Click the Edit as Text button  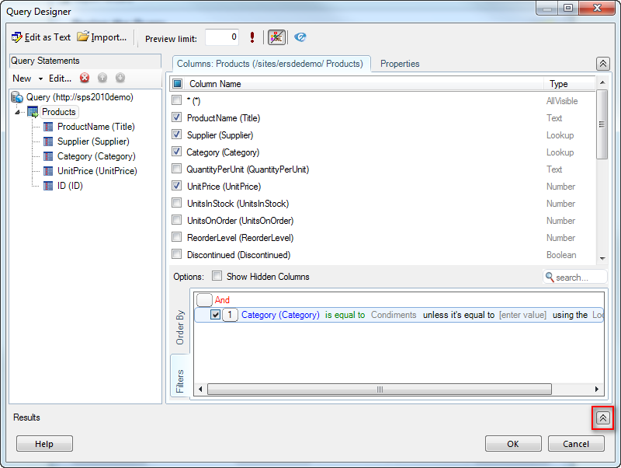tap(41, 37)
